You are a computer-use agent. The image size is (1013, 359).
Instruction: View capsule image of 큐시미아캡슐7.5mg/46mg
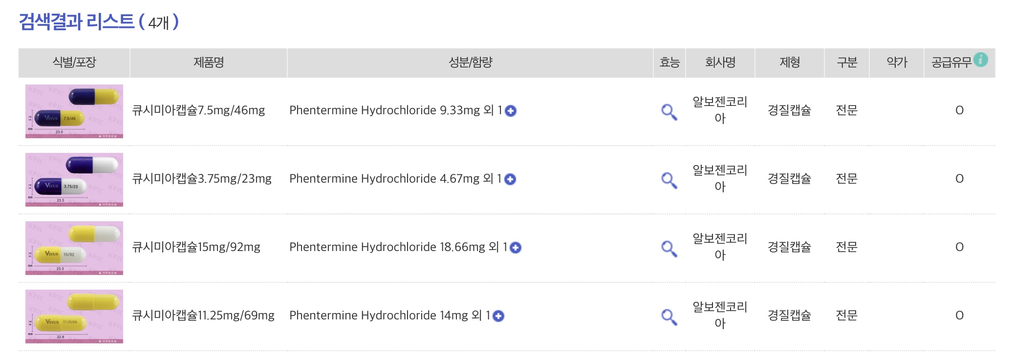[74, 111]
